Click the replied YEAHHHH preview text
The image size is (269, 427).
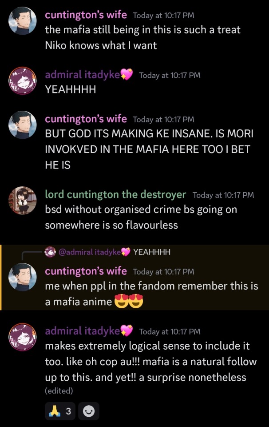[152, 252]
